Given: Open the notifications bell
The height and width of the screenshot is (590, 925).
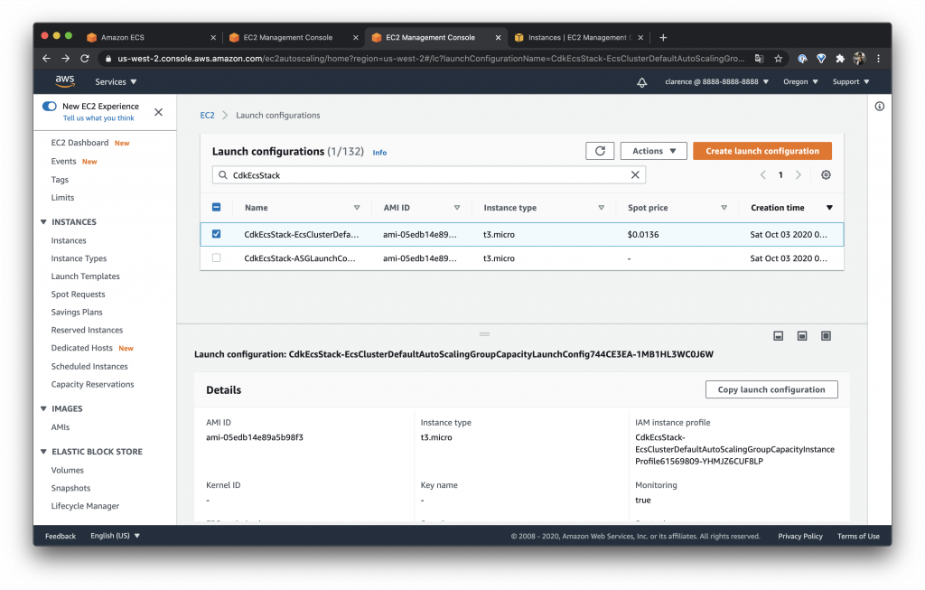Looking at the screenshot, I should click(642, 82).
